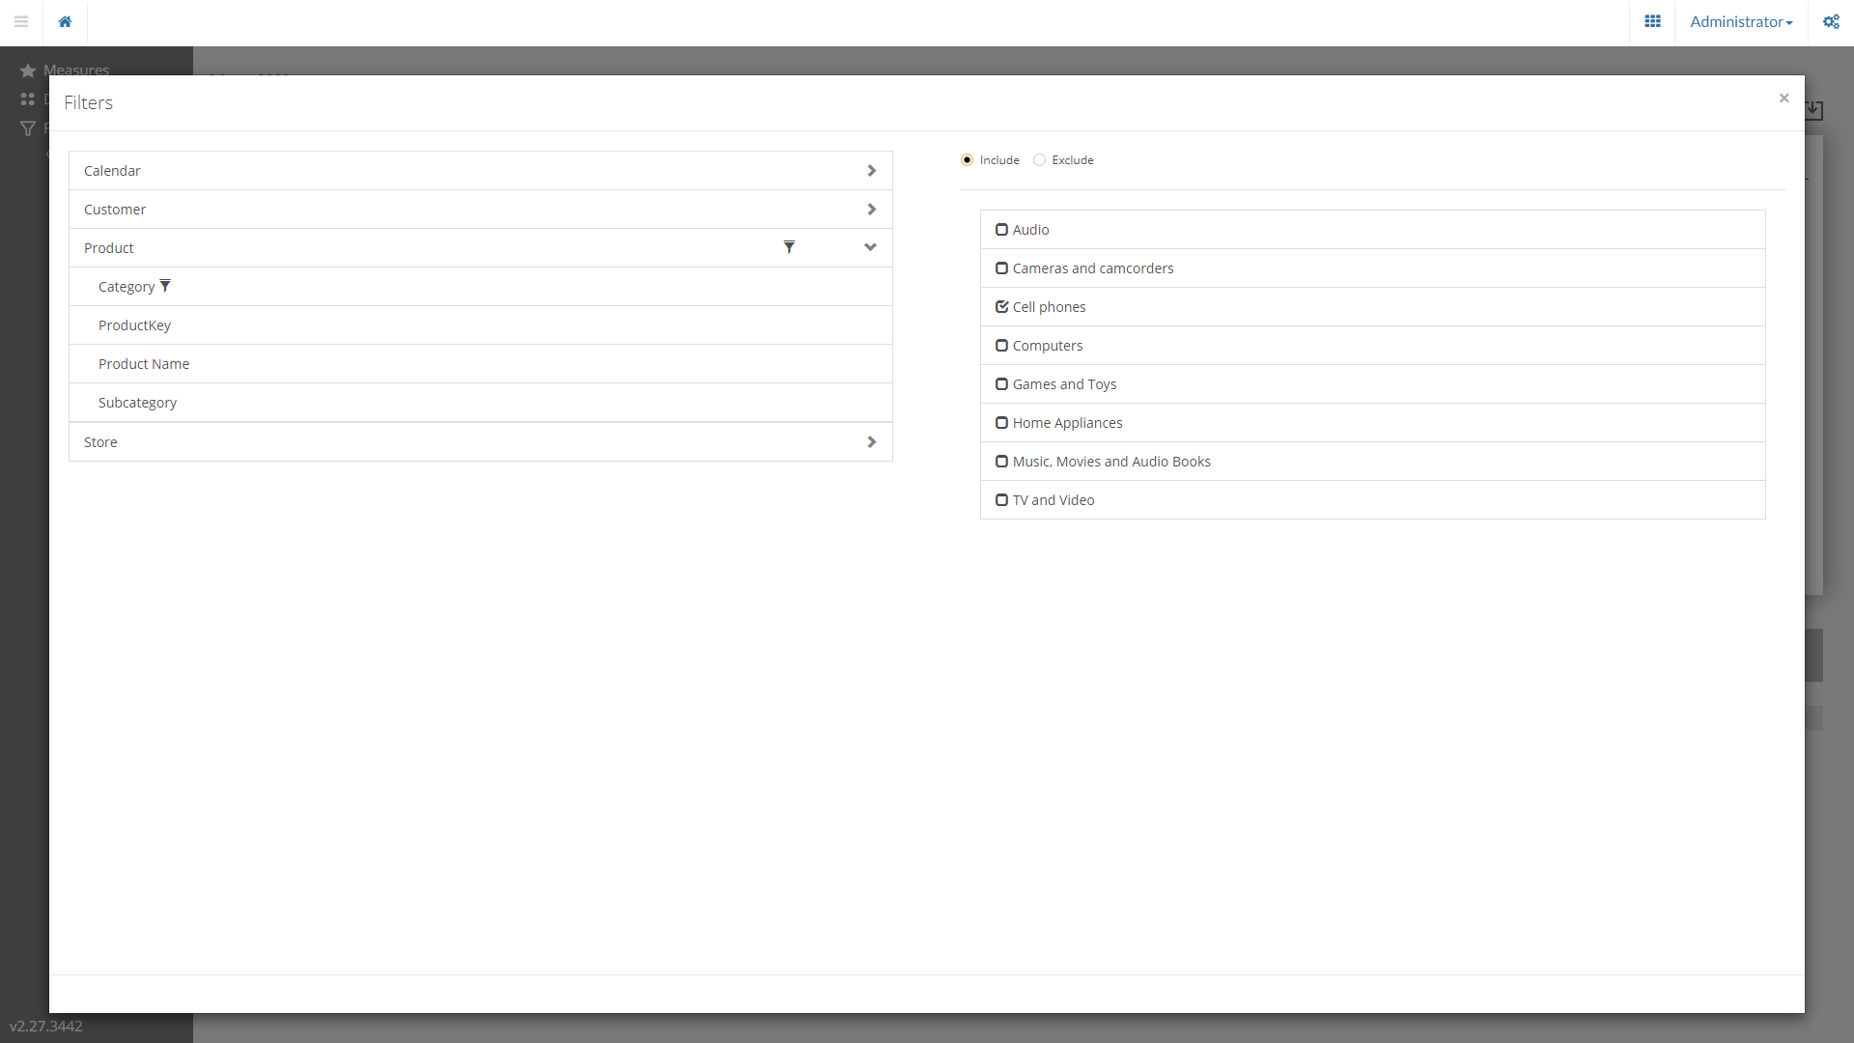Go to the home icon
This screenshot has height=1043, width=1854.
tap(65, 21)
